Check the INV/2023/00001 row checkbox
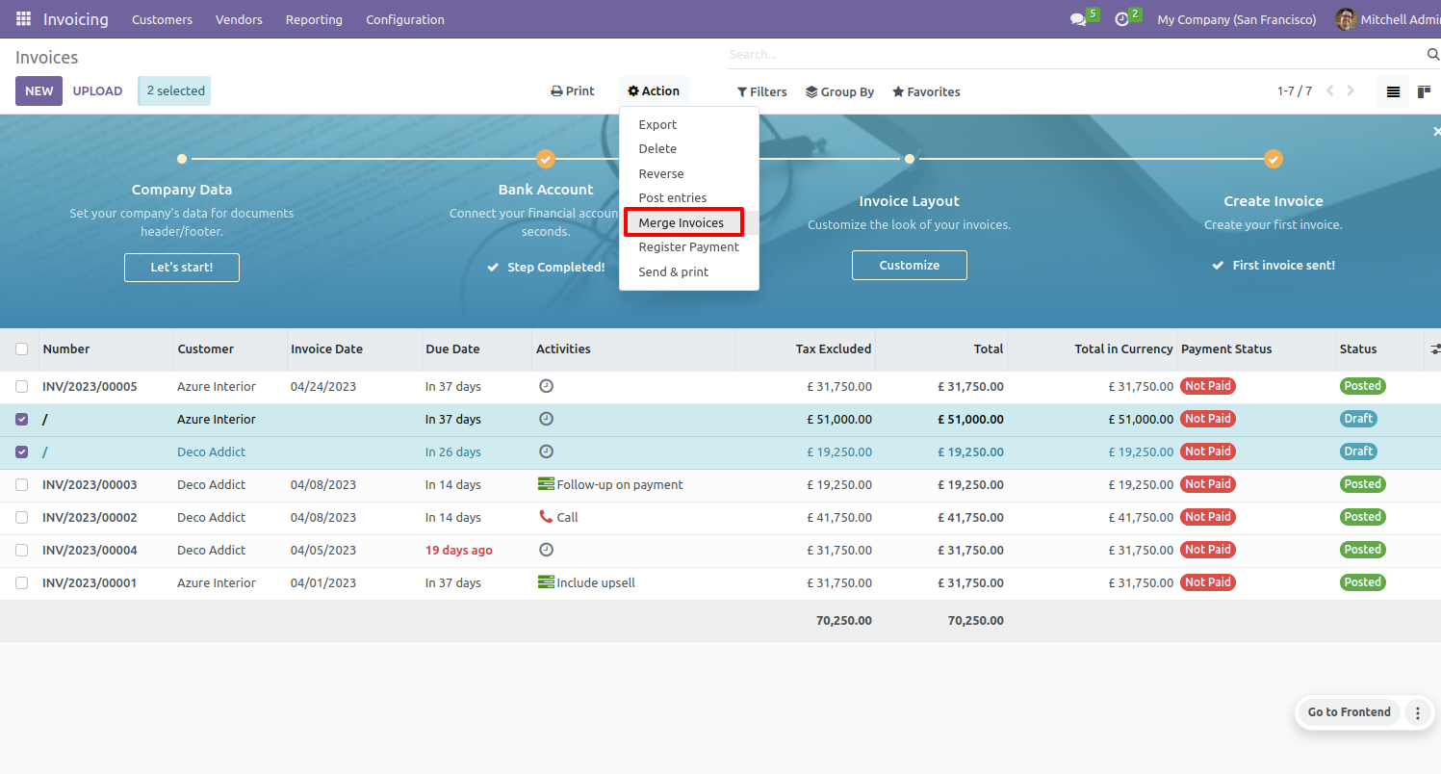 click(x=21, y=582)
